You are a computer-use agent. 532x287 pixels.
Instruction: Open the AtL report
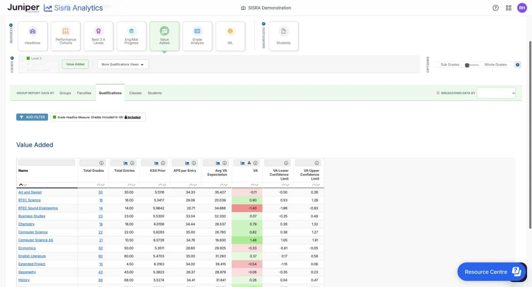click(x=230, y=36)
